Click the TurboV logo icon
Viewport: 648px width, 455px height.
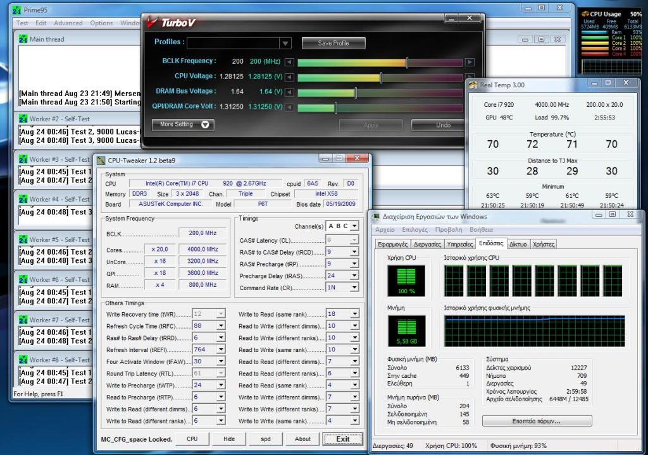point(152,21)
